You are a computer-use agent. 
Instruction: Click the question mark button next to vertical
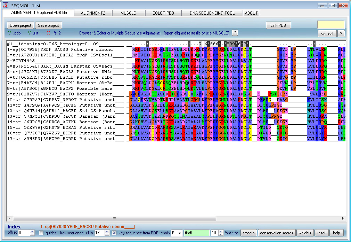[341, 34]
